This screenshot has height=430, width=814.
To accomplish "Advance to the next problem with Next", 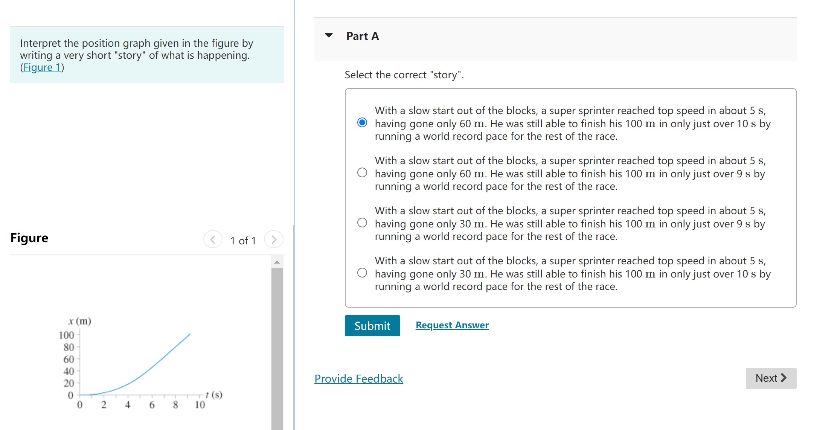I will point(770,378).
